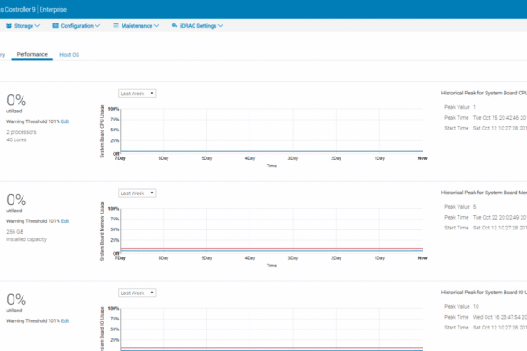This screenshot has width=527, height=351.
Task: Click the Configuration menu icon
Action: pyautogui.click(x=56, y=25)
